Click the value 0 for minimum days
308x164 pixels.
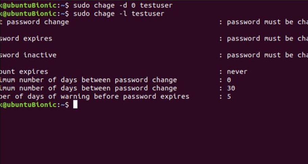coord(229,80)
